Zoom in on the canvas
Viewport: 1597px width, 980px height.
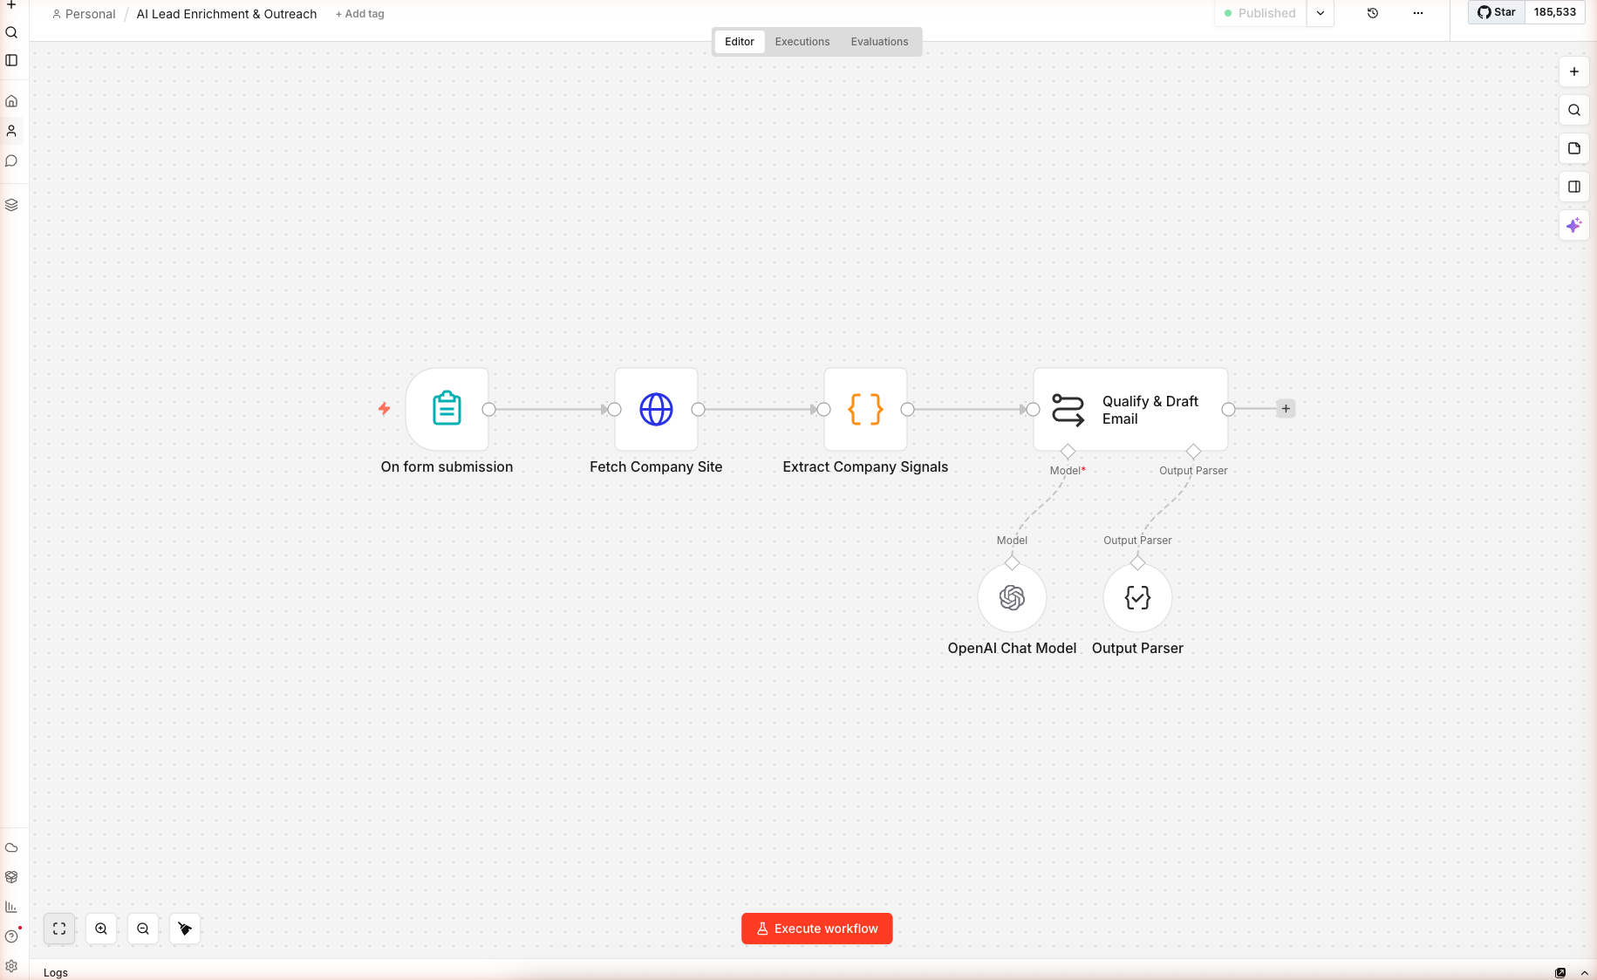pyautogui.click(x=101, y=929)
